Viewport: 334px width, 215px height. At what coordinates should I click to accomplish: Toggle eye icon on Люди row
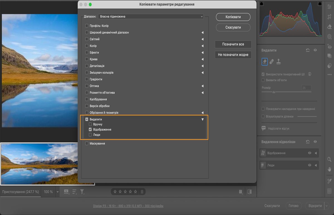(310, 165)
